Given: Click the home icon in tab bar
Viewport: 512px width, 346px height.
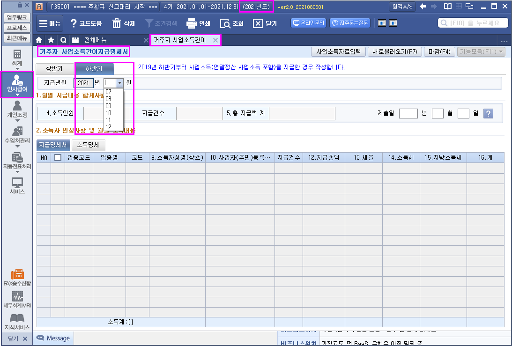Looking at the screenshot, I should pyautogui.click(x=39, y=40).
